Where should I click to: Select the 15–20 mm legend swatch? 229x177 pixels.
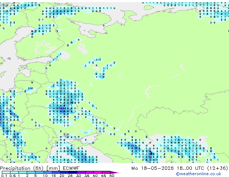56,172
